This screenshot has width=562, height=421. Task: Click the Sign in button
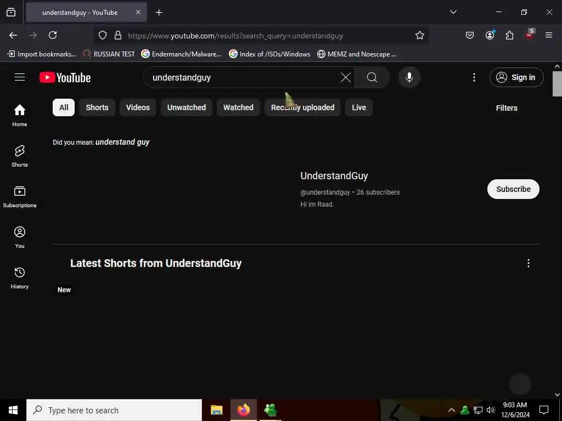click(x=516, y=77)
